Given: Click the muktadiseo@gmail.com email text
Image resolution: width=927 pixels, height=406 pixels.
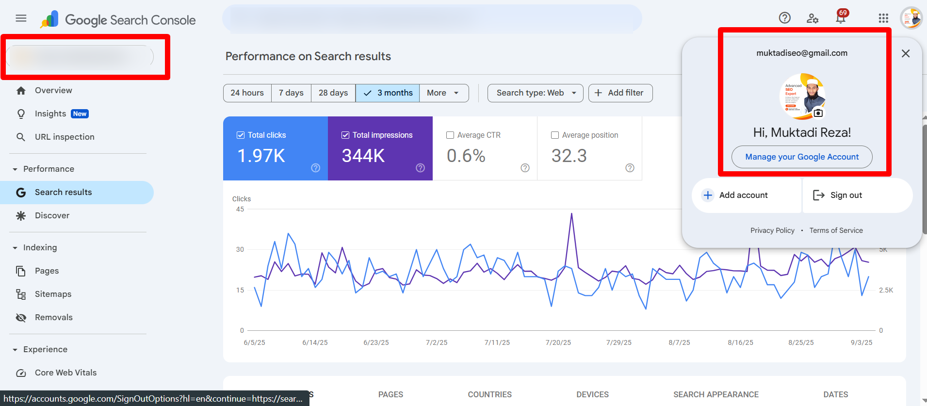Looking at the screenshot, I should [802, 53].
